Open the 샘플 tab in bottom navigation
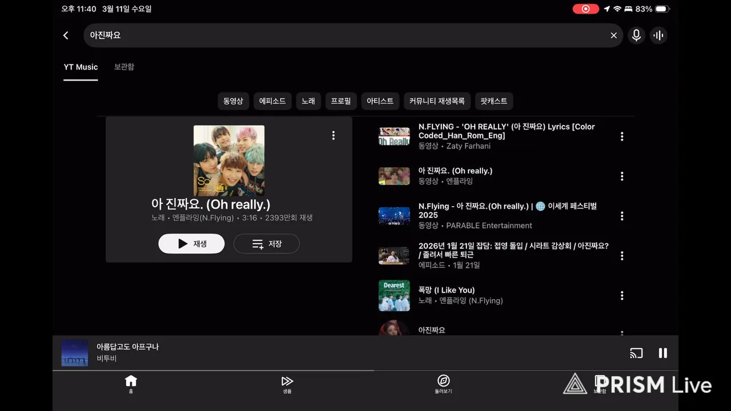 tap(287, 384)
